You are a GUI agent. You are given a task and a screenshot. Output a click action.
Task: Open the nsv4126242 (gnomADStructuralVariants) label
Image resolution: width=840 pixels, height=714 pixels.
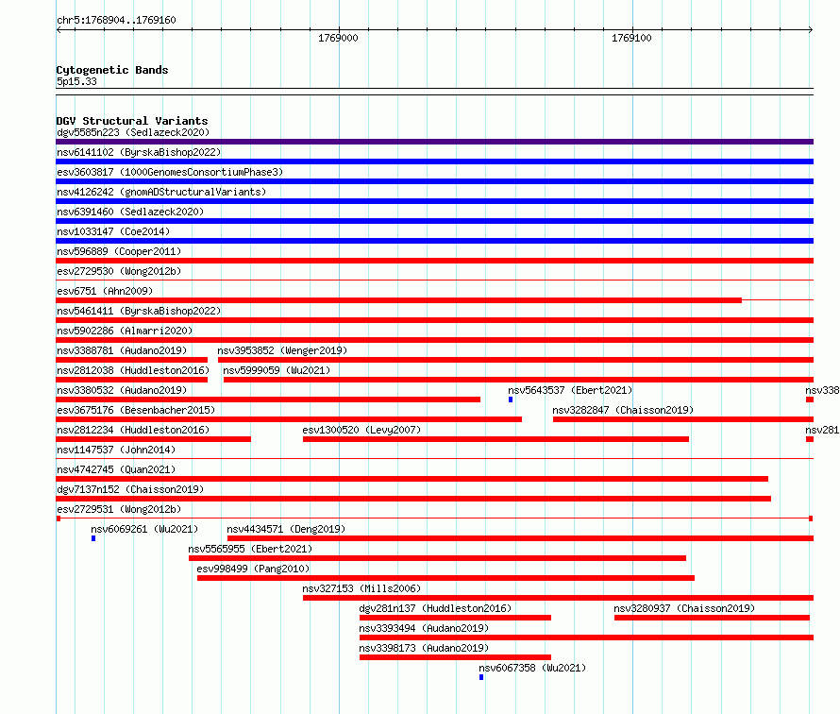pyautogui.click(x=161, y=192)
